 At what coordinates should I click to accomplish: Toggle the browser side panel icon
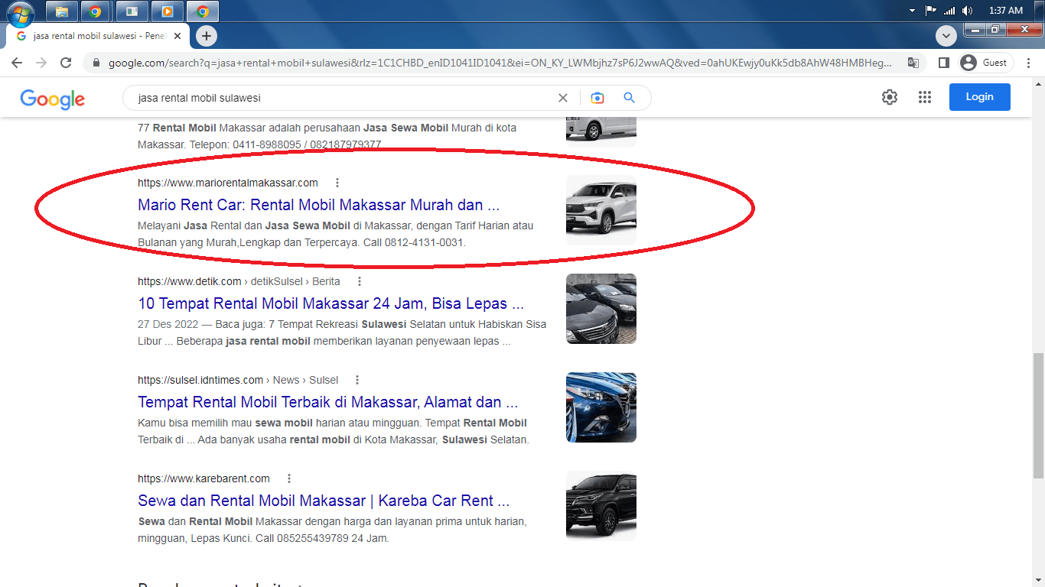click(x=944, y=63)
